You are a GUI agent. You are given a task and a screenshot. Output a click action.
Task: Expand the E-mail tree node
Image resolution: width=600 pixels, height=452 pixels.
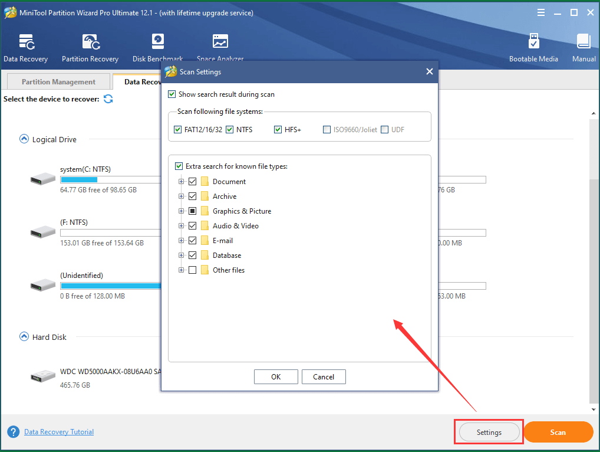181,241
